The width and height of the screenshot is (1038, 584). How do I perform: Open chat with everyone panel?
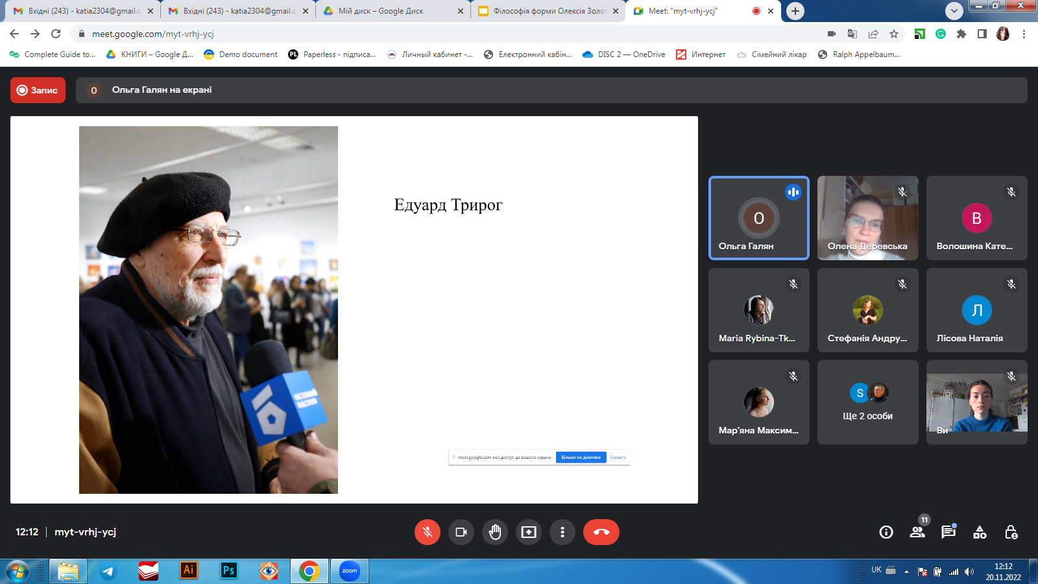(948, 532)
